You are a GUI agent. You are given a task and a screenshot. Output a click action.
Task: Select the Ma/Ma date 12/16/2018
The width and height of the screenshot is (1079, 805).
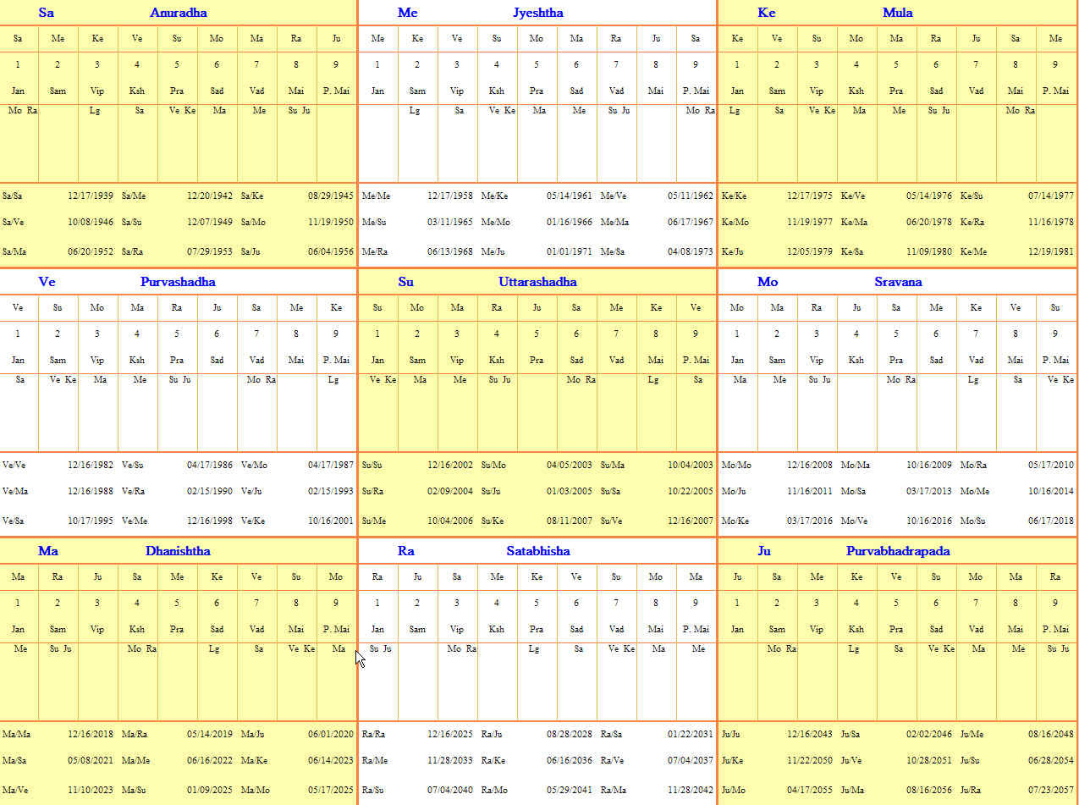pyautogui.click(x=90, y=734)
